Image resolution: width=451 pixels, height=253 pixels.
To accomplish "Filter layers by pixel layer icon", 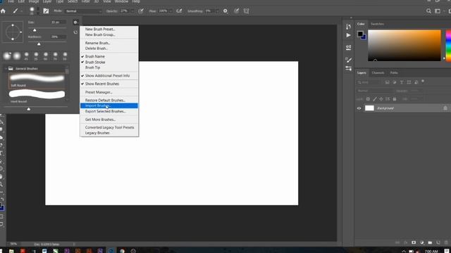I will (x=388, y=82).
